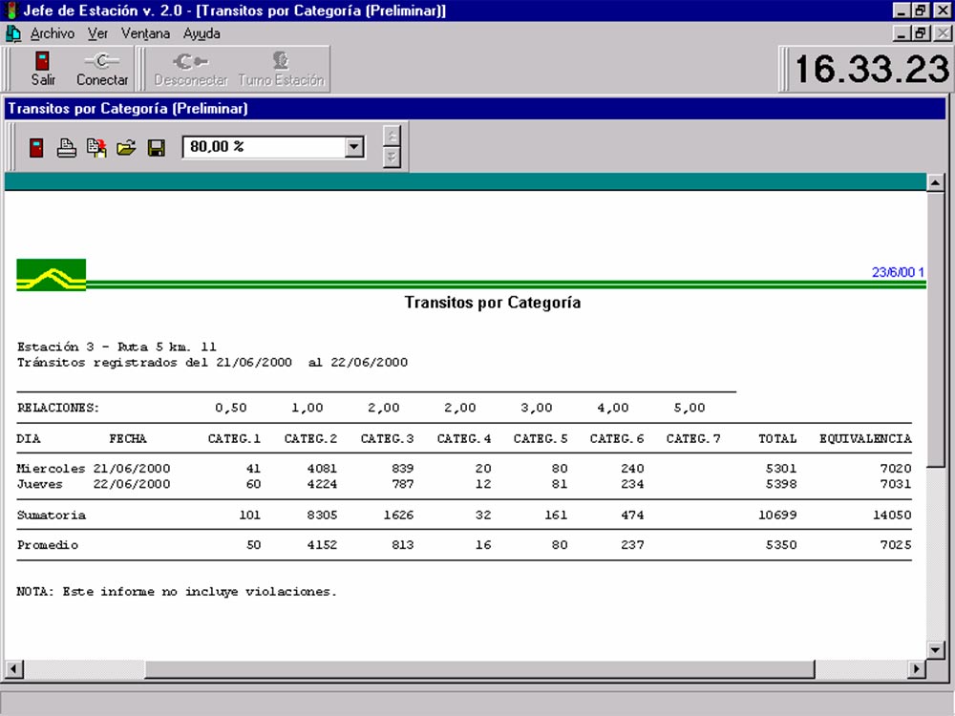
Task: Click the Sumatoria total value 10699
Action: (777, 516)
